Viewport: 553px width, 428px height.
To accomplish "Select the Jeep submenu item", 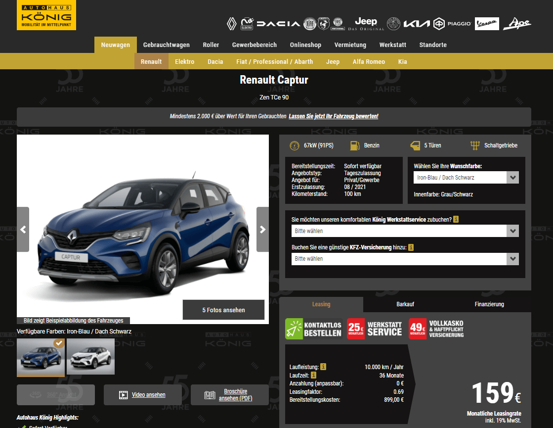I will [x=333, y=61].
